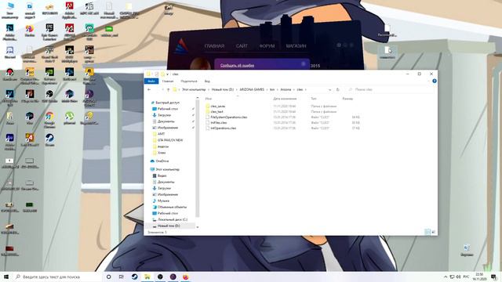Open Steam from the taskbar
This screenshot has width=502, height=282.
point(134,277)
